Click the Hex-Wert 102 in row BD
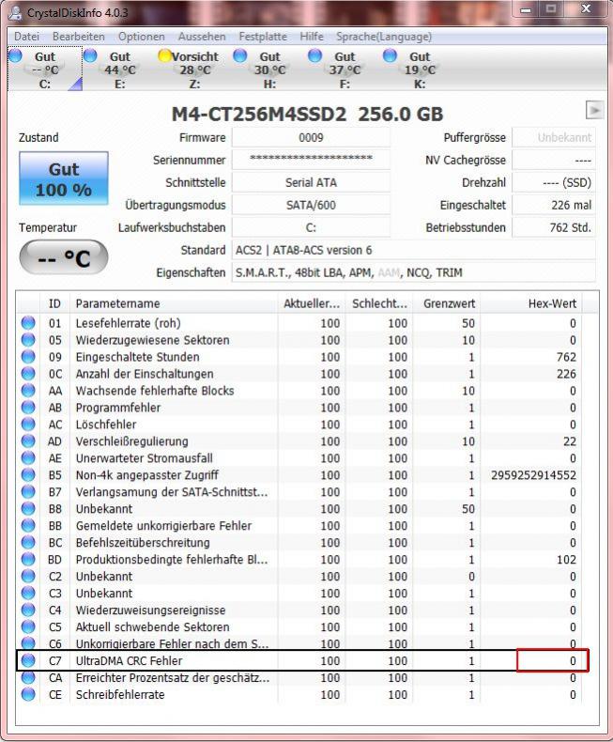The image size is (613, 742). pyautogui.click(x=566, y=560)
